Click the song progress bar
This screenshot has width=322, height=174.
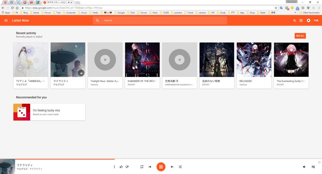[161, 159]
